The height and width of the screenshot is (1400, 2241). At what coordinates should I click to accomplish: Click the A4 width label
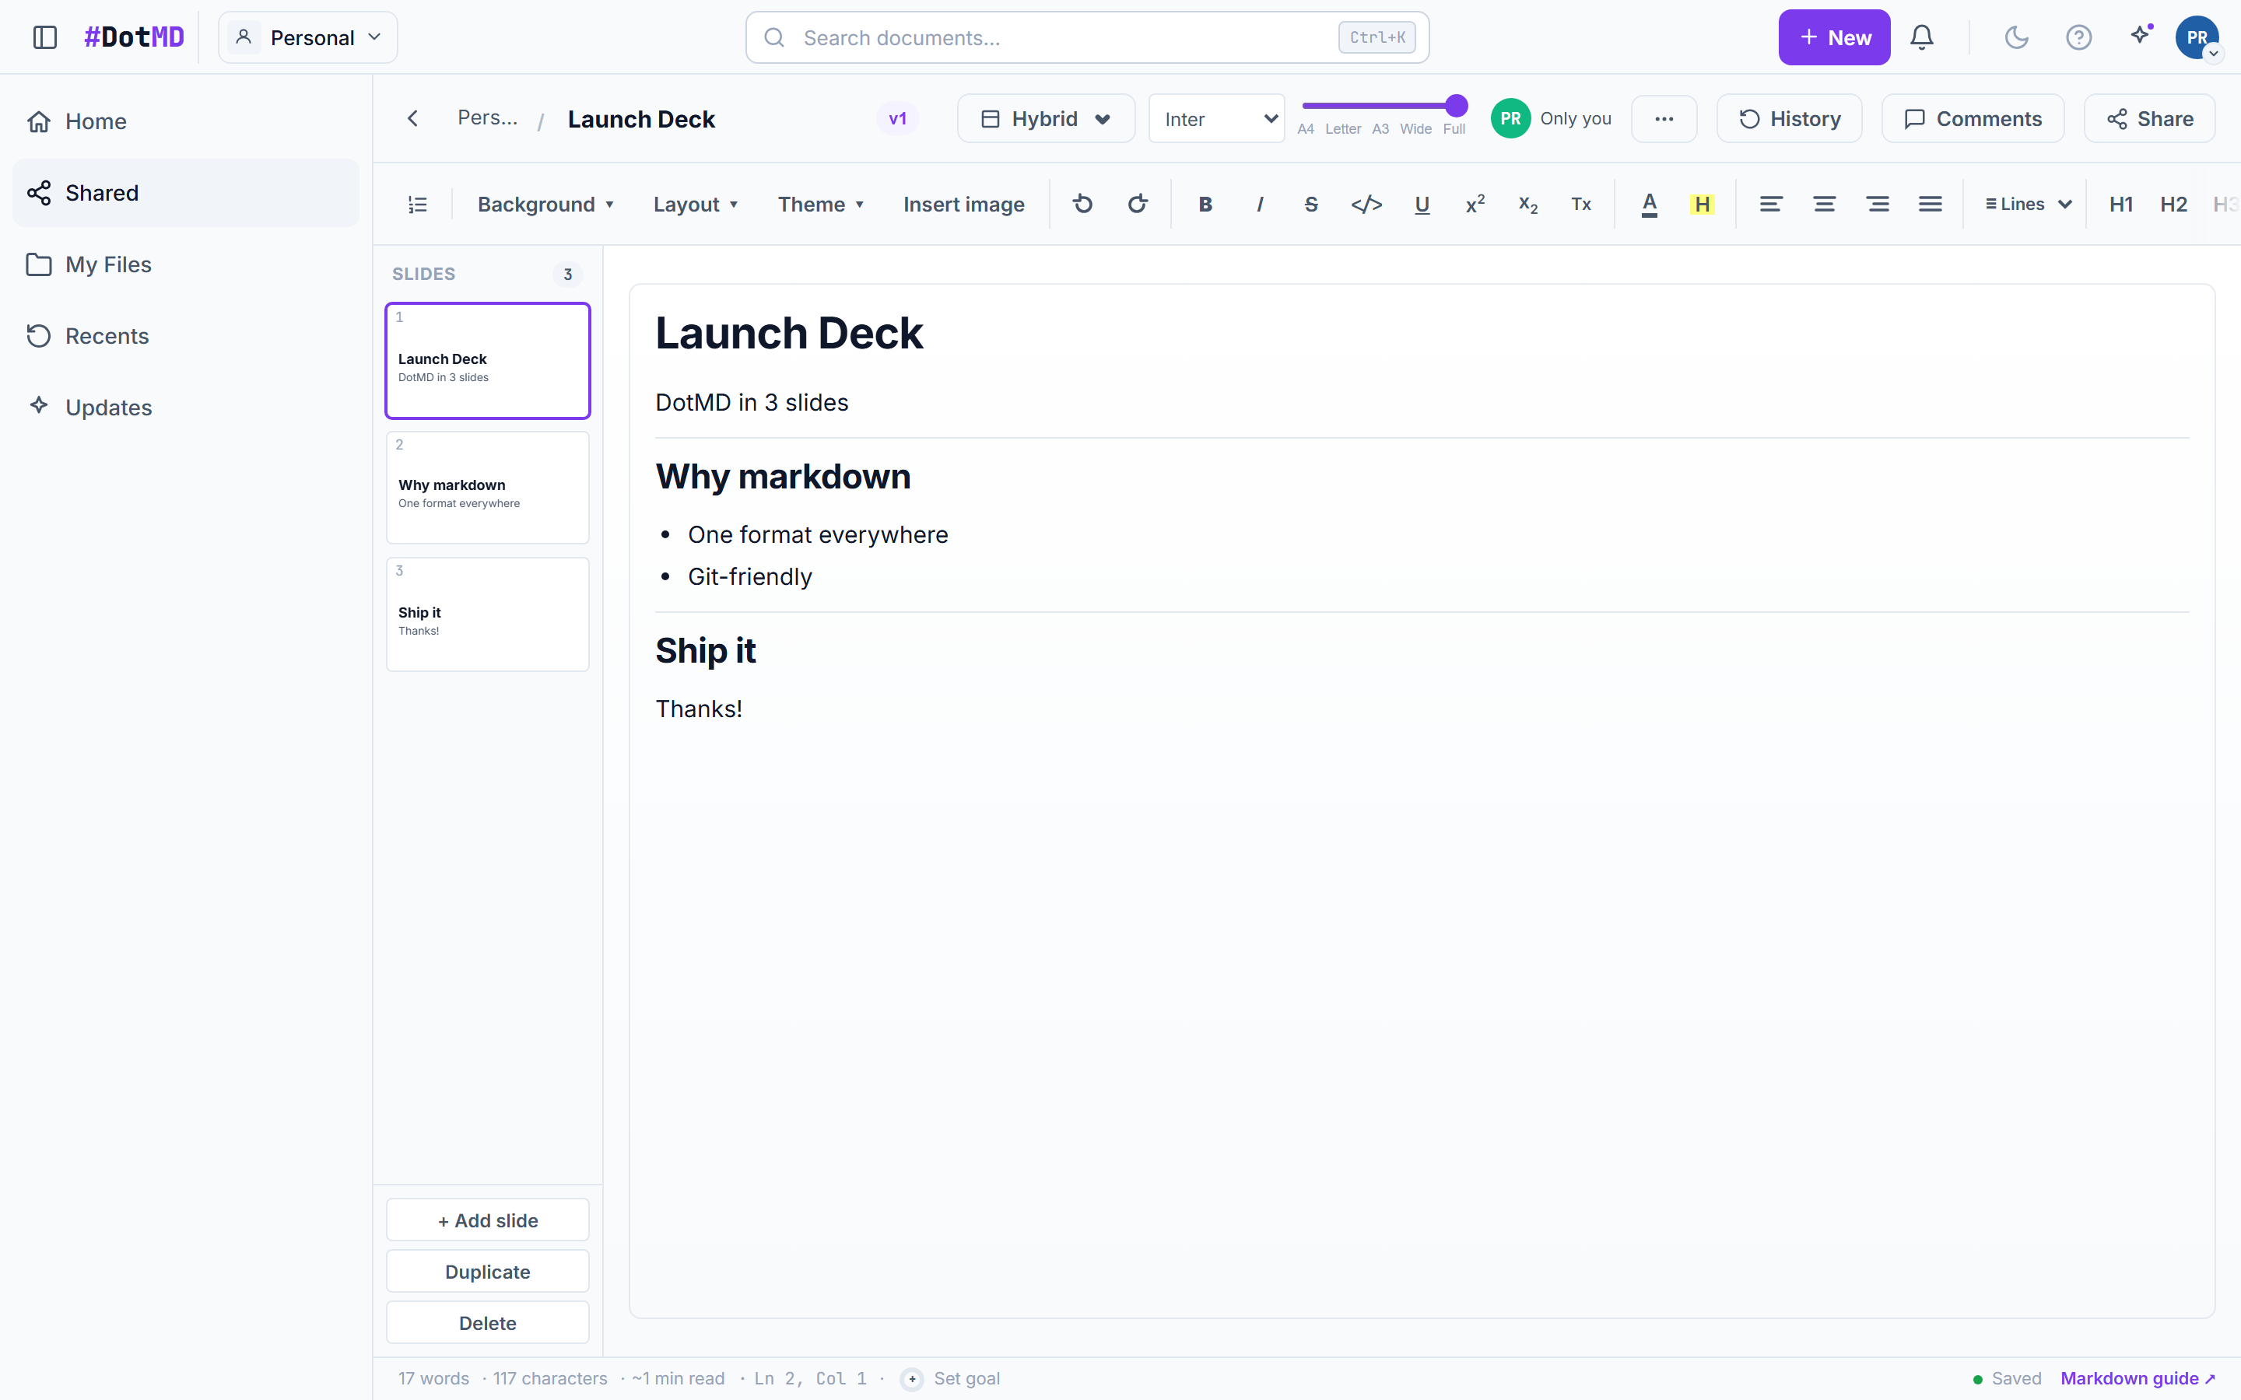1306,128
